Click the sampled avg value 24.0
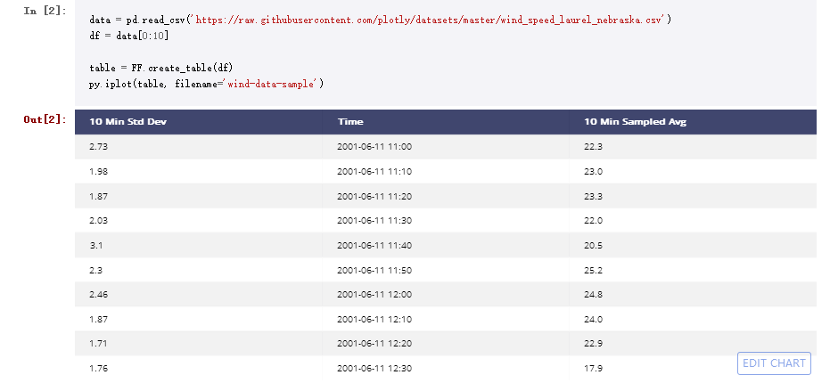830x383 pixels. coord(594,319)
